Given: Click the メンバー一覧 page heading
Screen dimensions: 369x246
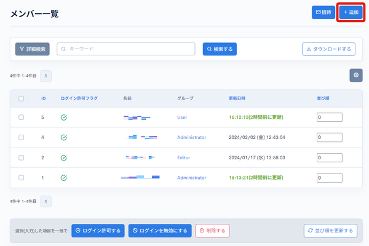Looking at the screenshot, I should 34,14.
